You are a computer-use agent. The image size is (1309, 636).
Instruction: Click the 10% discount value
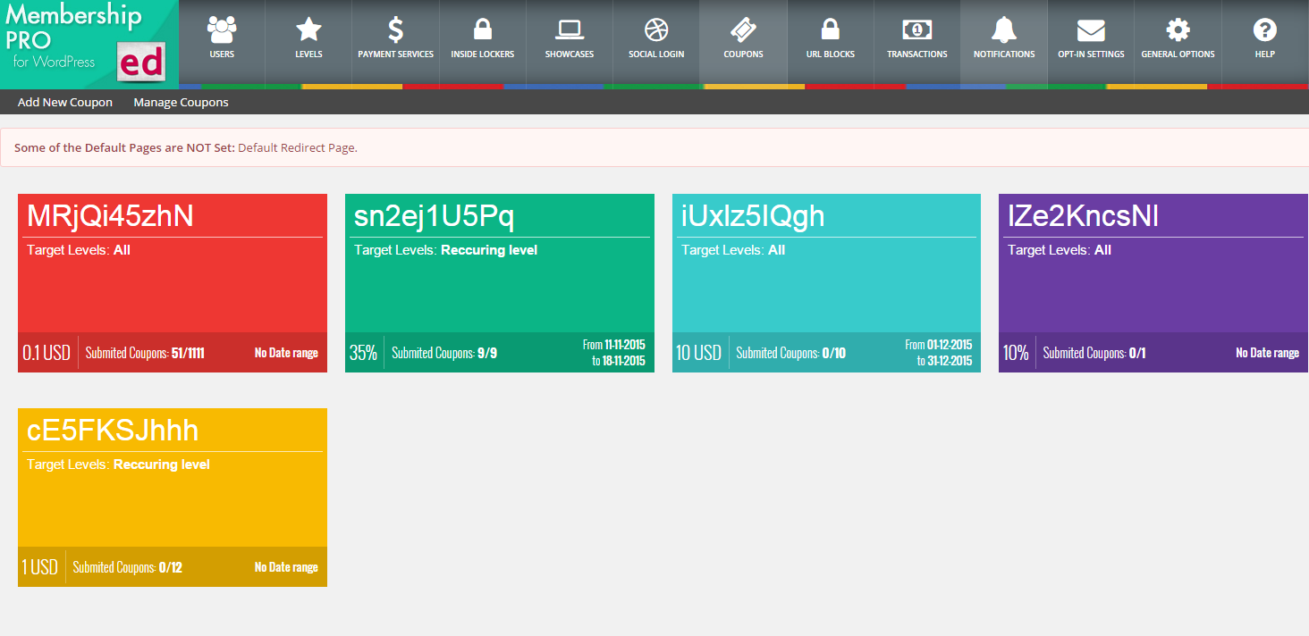(x=1016, y=353)
